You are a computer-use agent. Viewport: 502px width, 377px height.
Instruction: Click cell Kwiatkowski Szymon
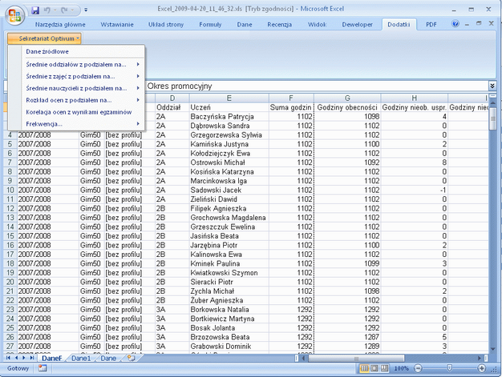[229, 273]
